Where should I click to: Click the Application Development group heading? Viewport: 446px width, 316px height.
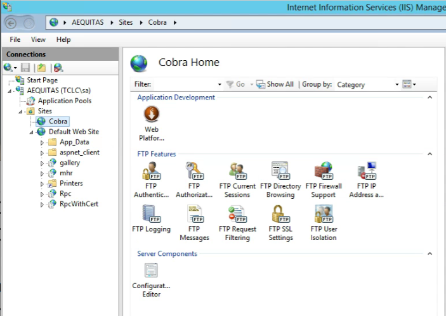[176, 98]
